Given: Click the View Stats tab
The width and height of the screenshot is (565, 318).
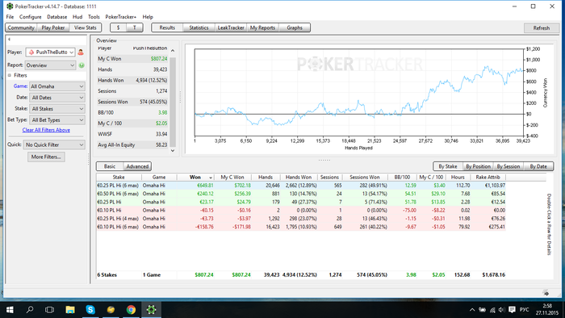Looking at the screenshot, I should pos(86,27).
